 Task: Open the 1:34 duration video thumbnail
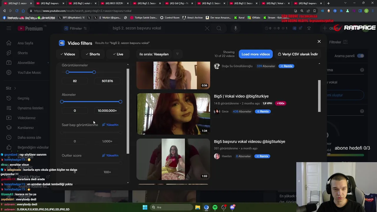(173, 114)
